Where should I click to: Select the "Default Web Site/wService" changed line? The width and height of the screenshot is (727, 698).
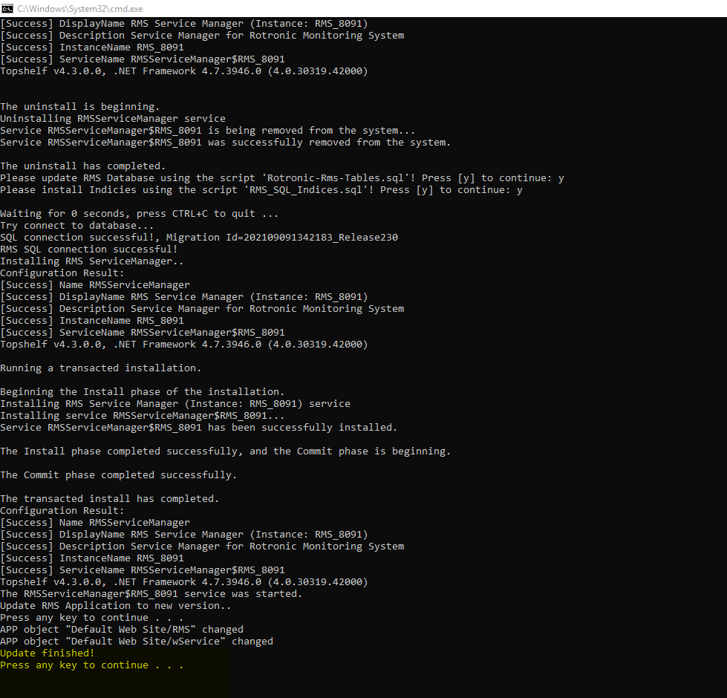(x=137, y=642)
